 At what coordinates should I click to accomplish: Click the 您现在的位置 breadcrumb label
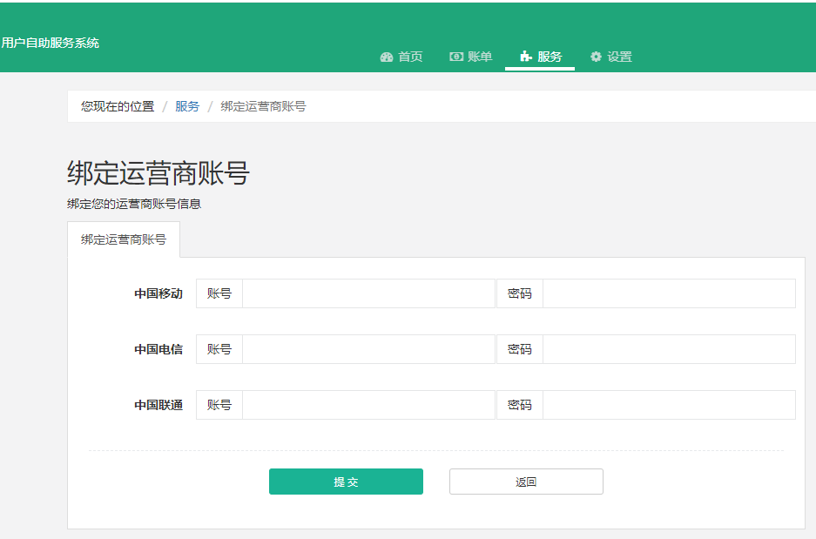(x=118, y=106)
